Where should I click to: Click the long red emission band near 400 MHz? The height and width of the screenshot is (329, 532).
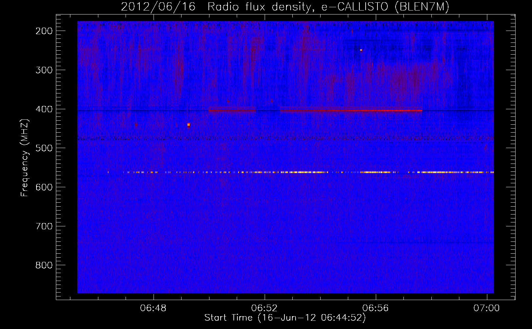[351, 111]
